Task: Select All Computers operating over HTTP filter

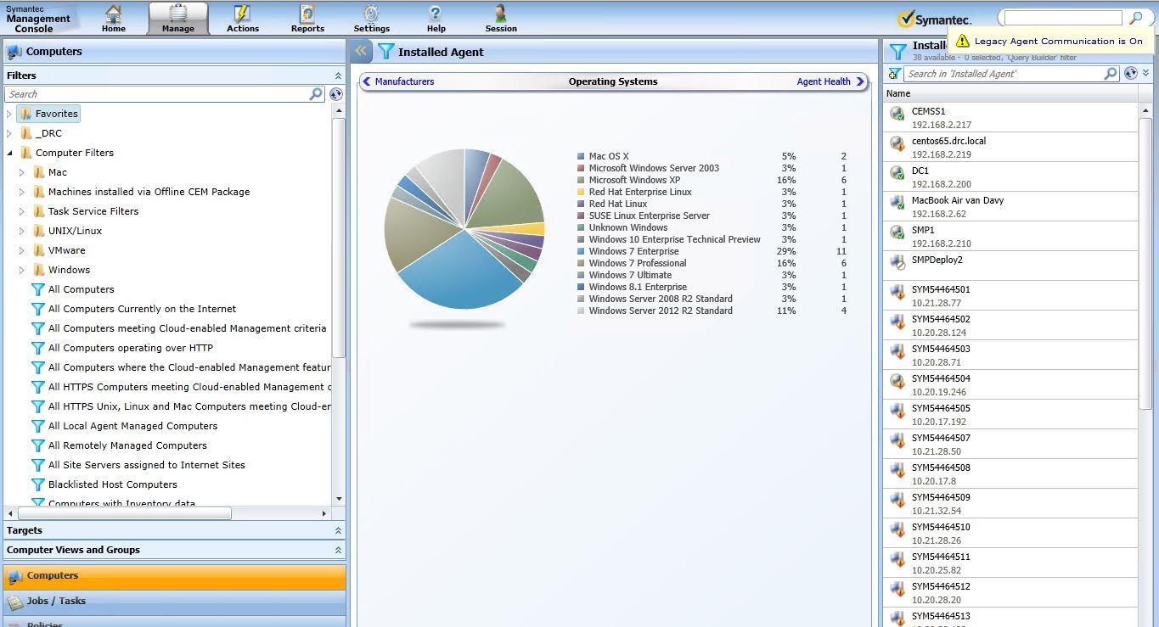Action: 130,348
